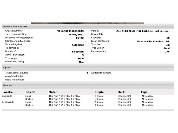The image size is (178, 133).
Task: Click the Blanc Glacier standaard lak value
Action: [x=153, y=41]
